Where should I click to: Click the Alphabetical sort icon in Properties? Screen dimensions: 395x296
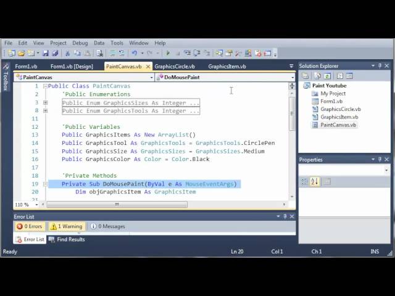click(x=315, y=181)
